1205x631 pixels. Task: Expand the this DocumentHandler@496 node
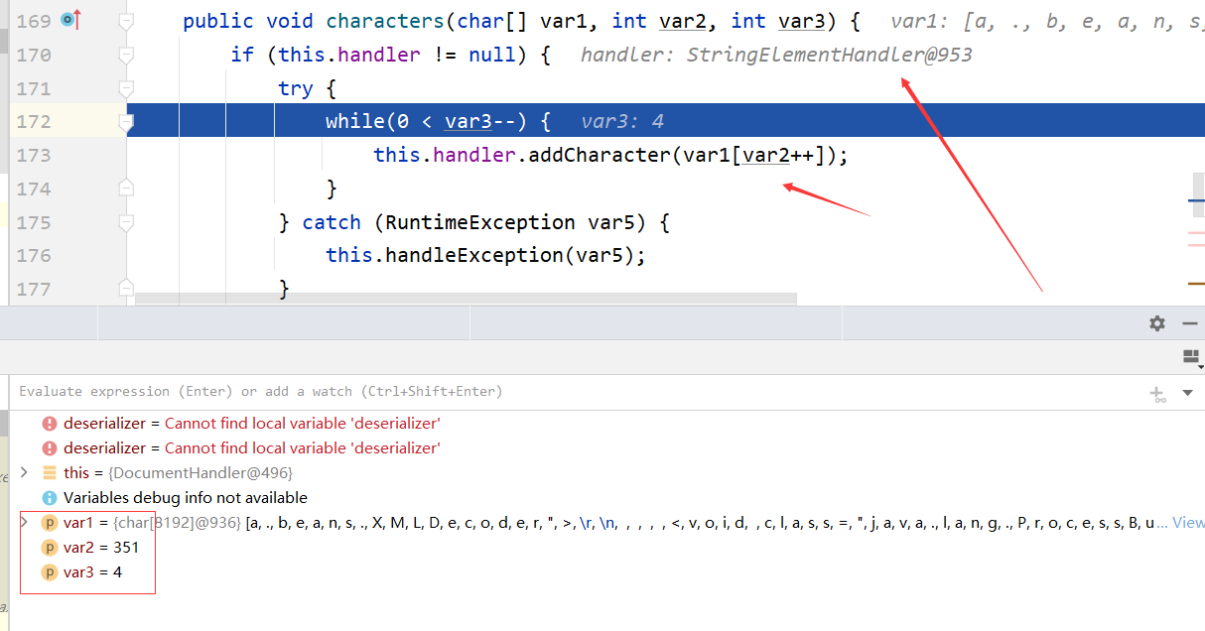(24, 472)
